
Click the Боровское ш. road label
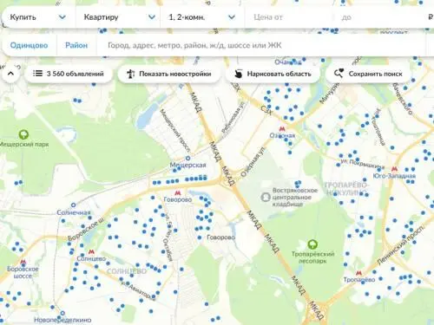coord(86,229)
